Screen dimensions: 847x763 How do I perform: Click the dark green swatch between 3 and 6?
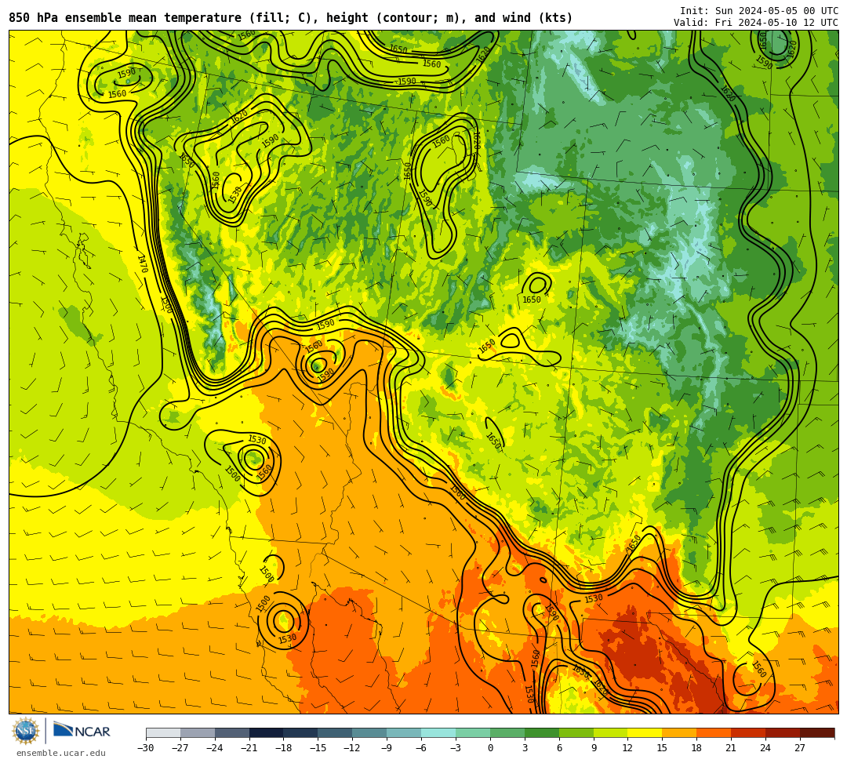pos(542,732)
